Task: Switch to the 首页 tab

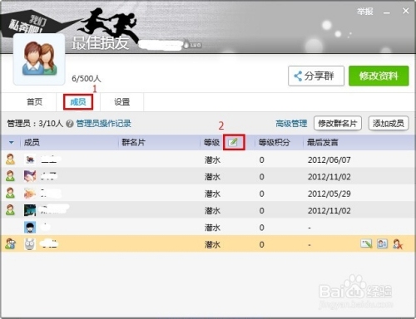Action: [35, 102]
